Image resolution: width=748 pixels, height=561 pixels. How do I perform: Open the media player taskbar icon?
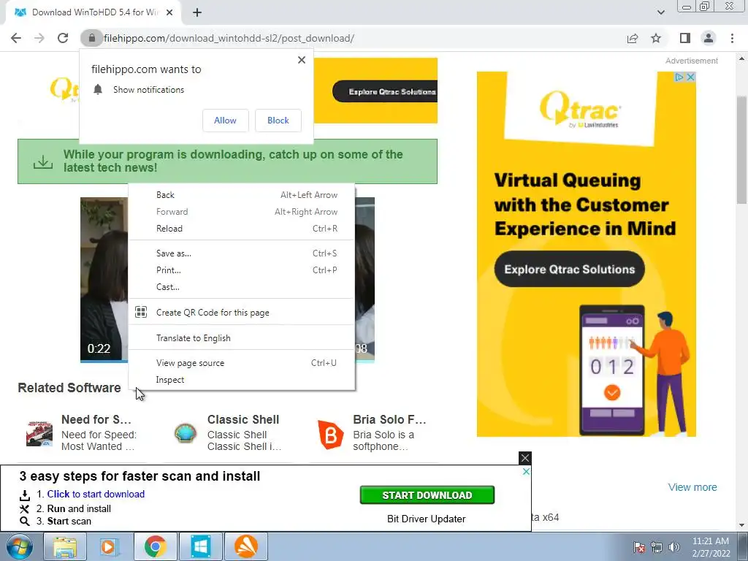pyautogui.click(x=109, y=546)
